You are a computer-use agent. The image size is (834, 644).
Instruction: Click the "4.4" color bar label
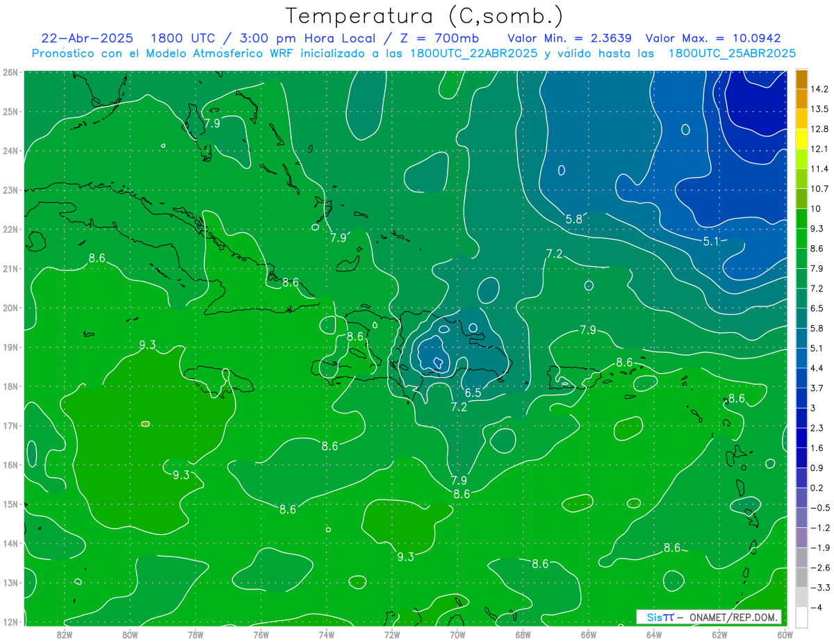(x=817, y=368)
